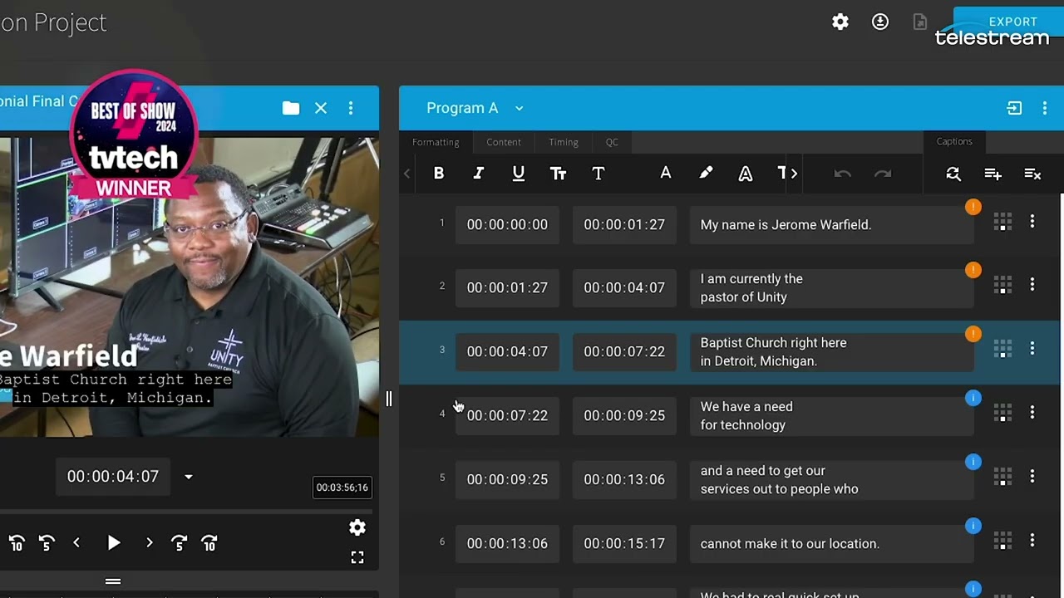Open player settings gear icon
This screenshot has height=598, width=1064.
tap(357, 527)
